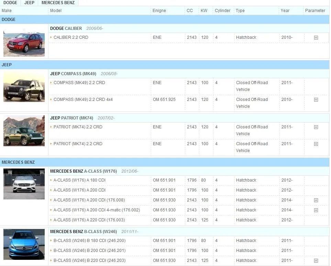Open B 200 CDI (246.201) link
The image size is (331, 266).
89,251
